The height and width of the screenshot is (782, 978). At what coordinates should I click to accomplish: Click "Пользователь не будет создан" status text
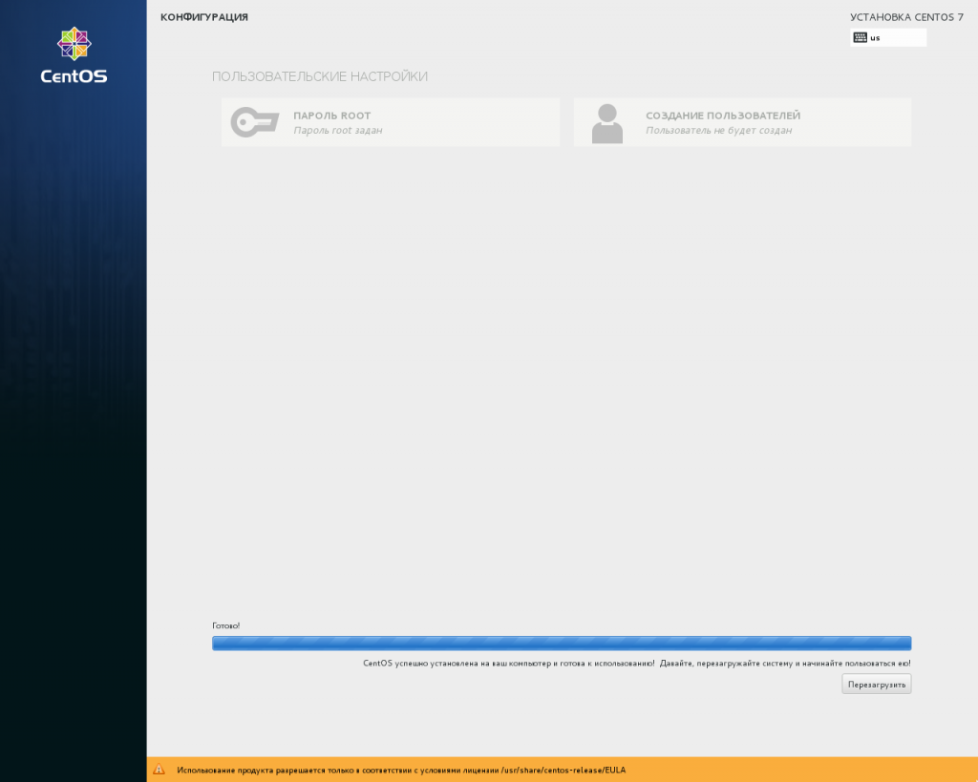tap(718, 131)
